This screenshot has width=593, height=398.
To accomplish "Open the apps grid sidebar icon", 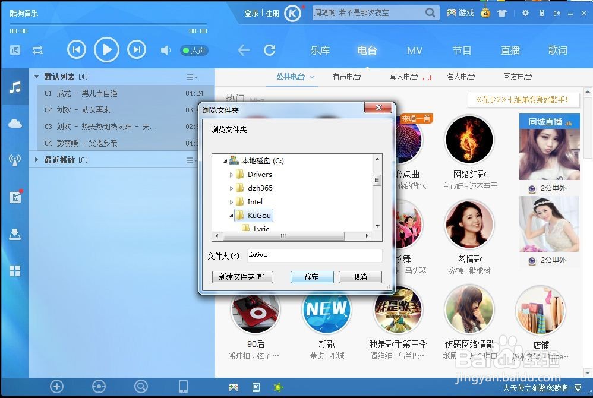I will click(x=15, y=270).
